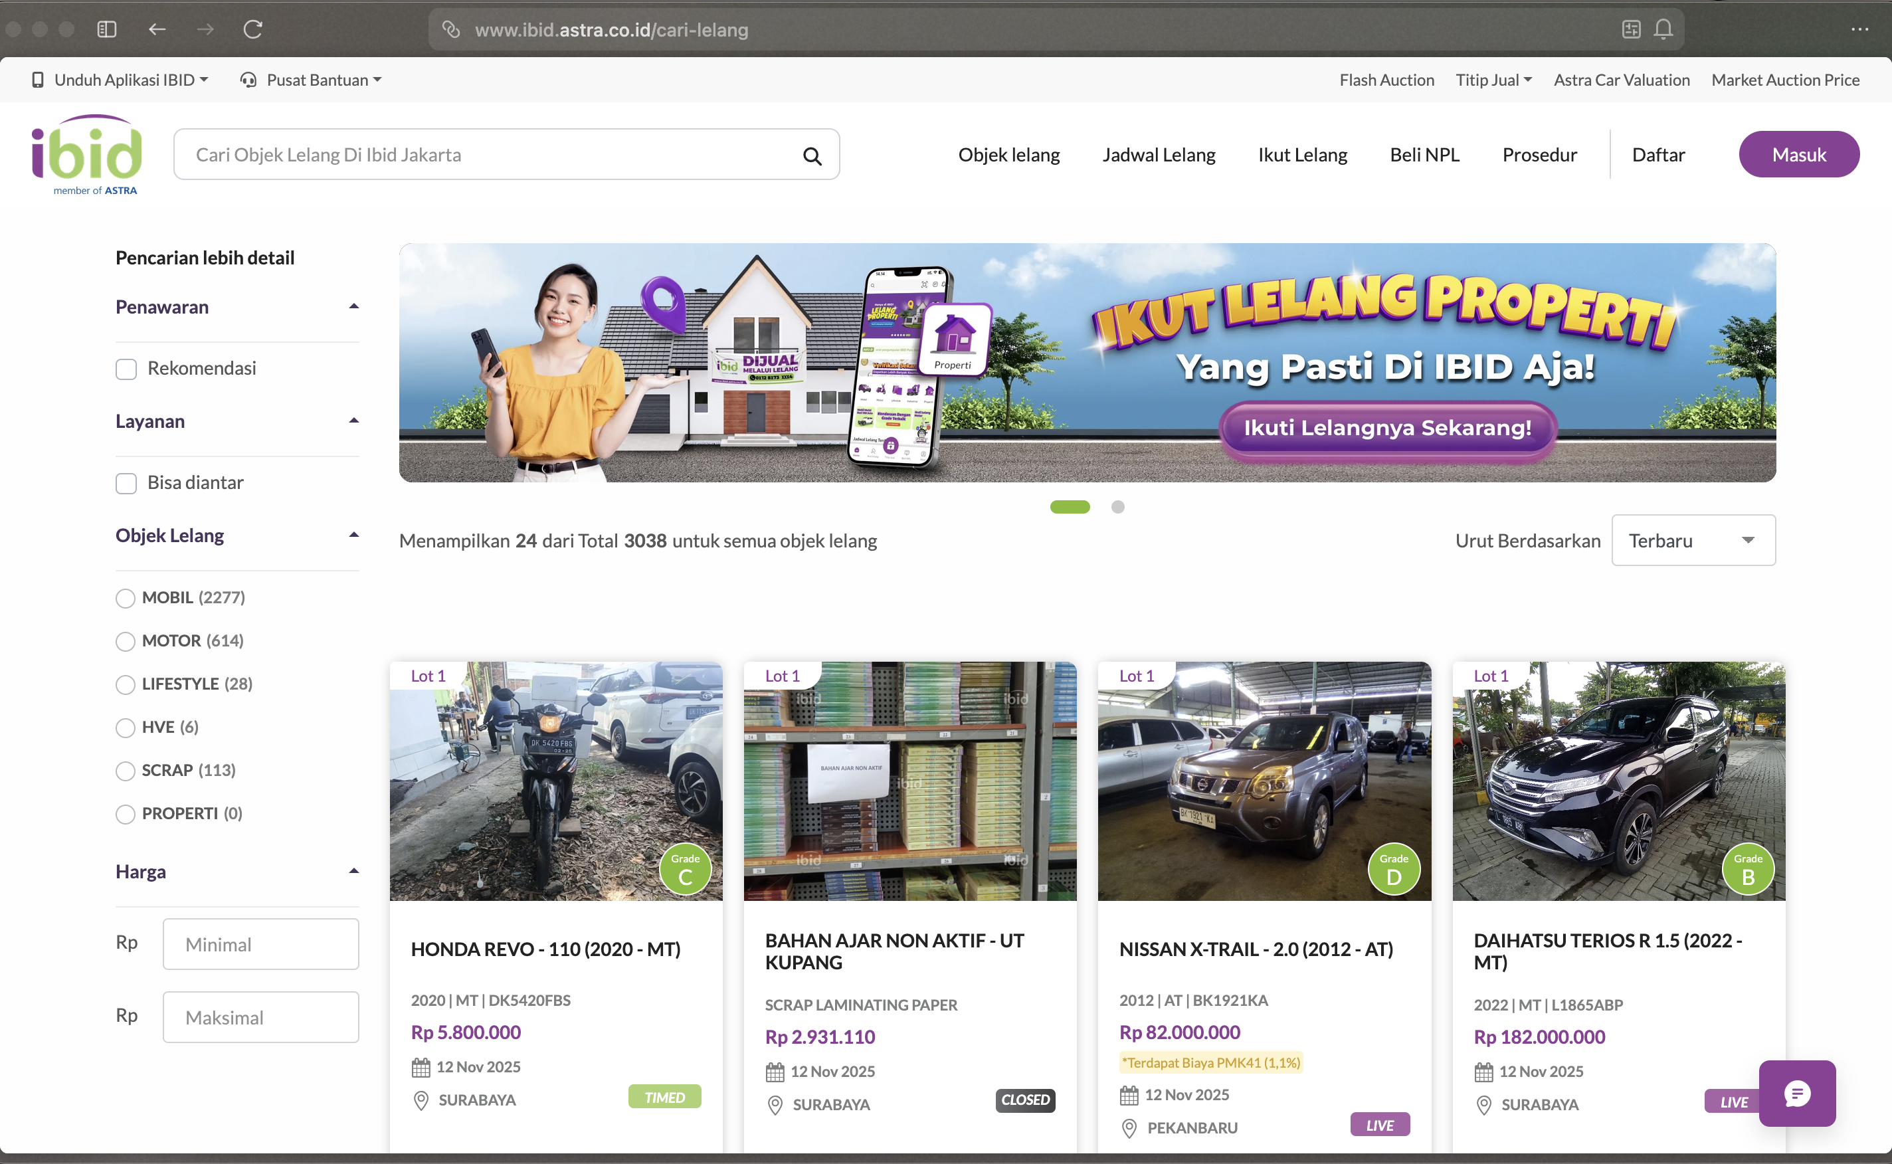Expand the Titip Jual dropdown menu
This screenshot has height=1164, width=1892.
point(1493,80)
